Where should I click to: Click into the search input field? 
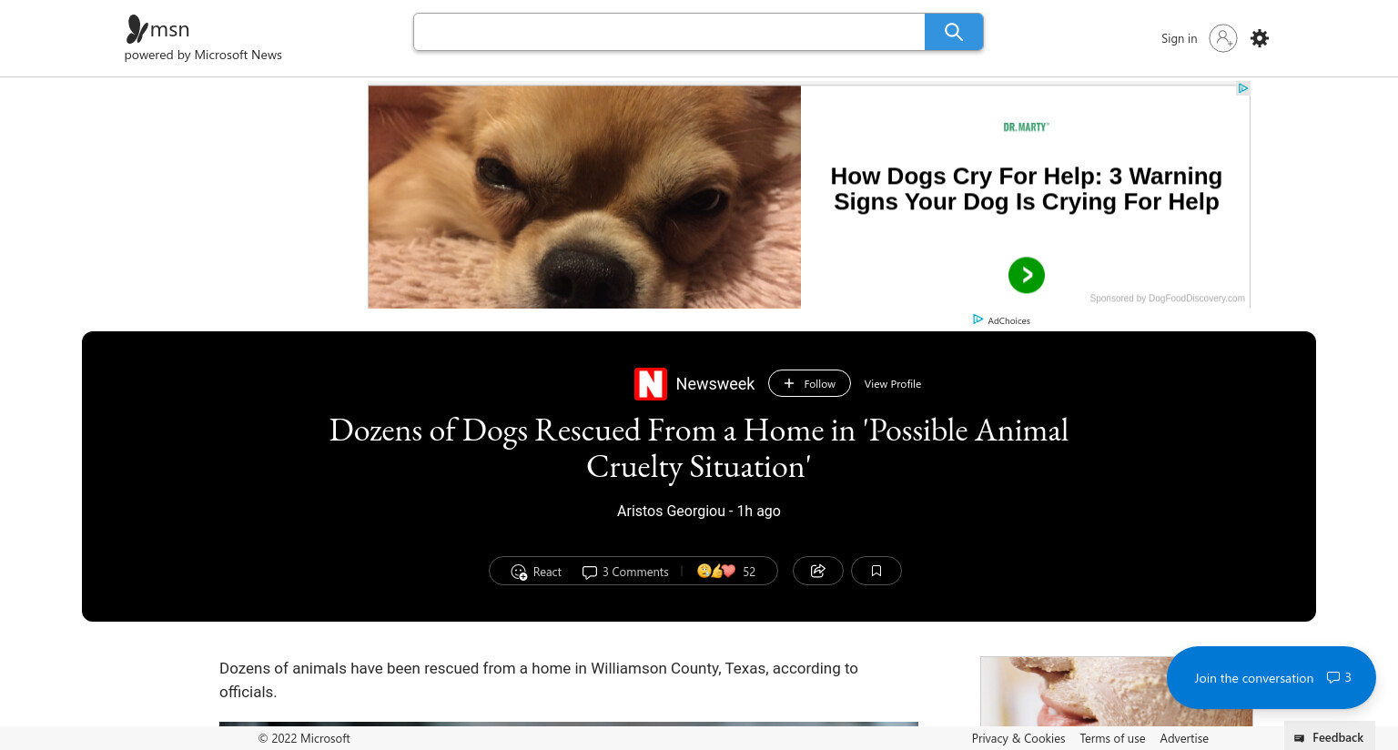pyautogui.click(x=669, y=32)
